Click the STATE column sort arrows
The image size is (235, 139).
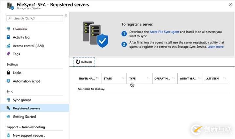123,78
